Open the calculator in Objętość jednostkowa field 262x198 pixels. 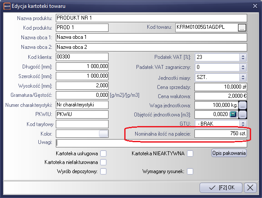233,115
